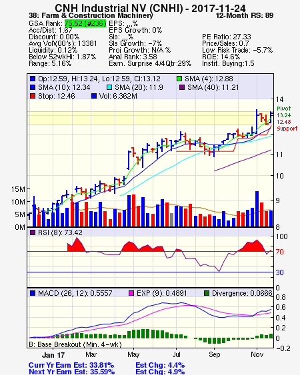The image size is (300, 375).
Task: Click the Anal Rank: 3.58 entry
Action: pyautogui.click(x=133, y=57)
